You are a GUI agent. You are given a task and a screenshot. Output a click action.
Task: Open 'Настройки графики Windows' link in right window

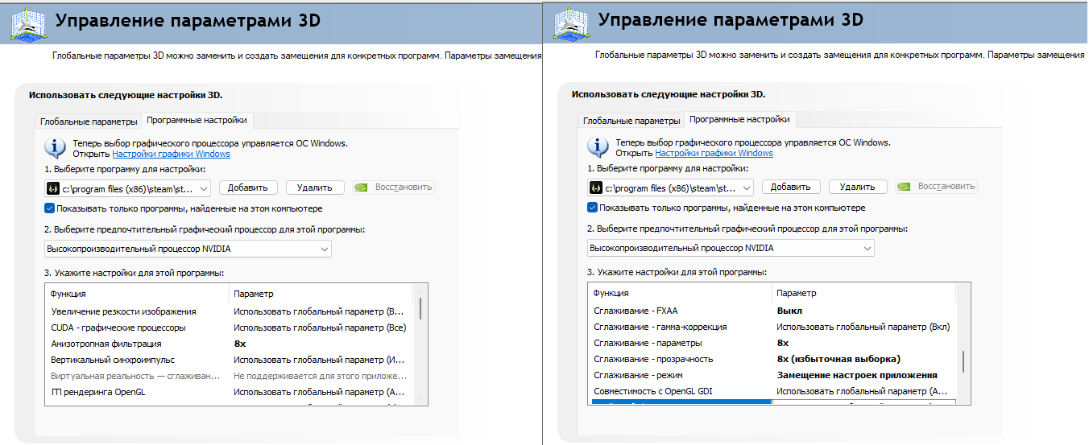pos(714,154)
